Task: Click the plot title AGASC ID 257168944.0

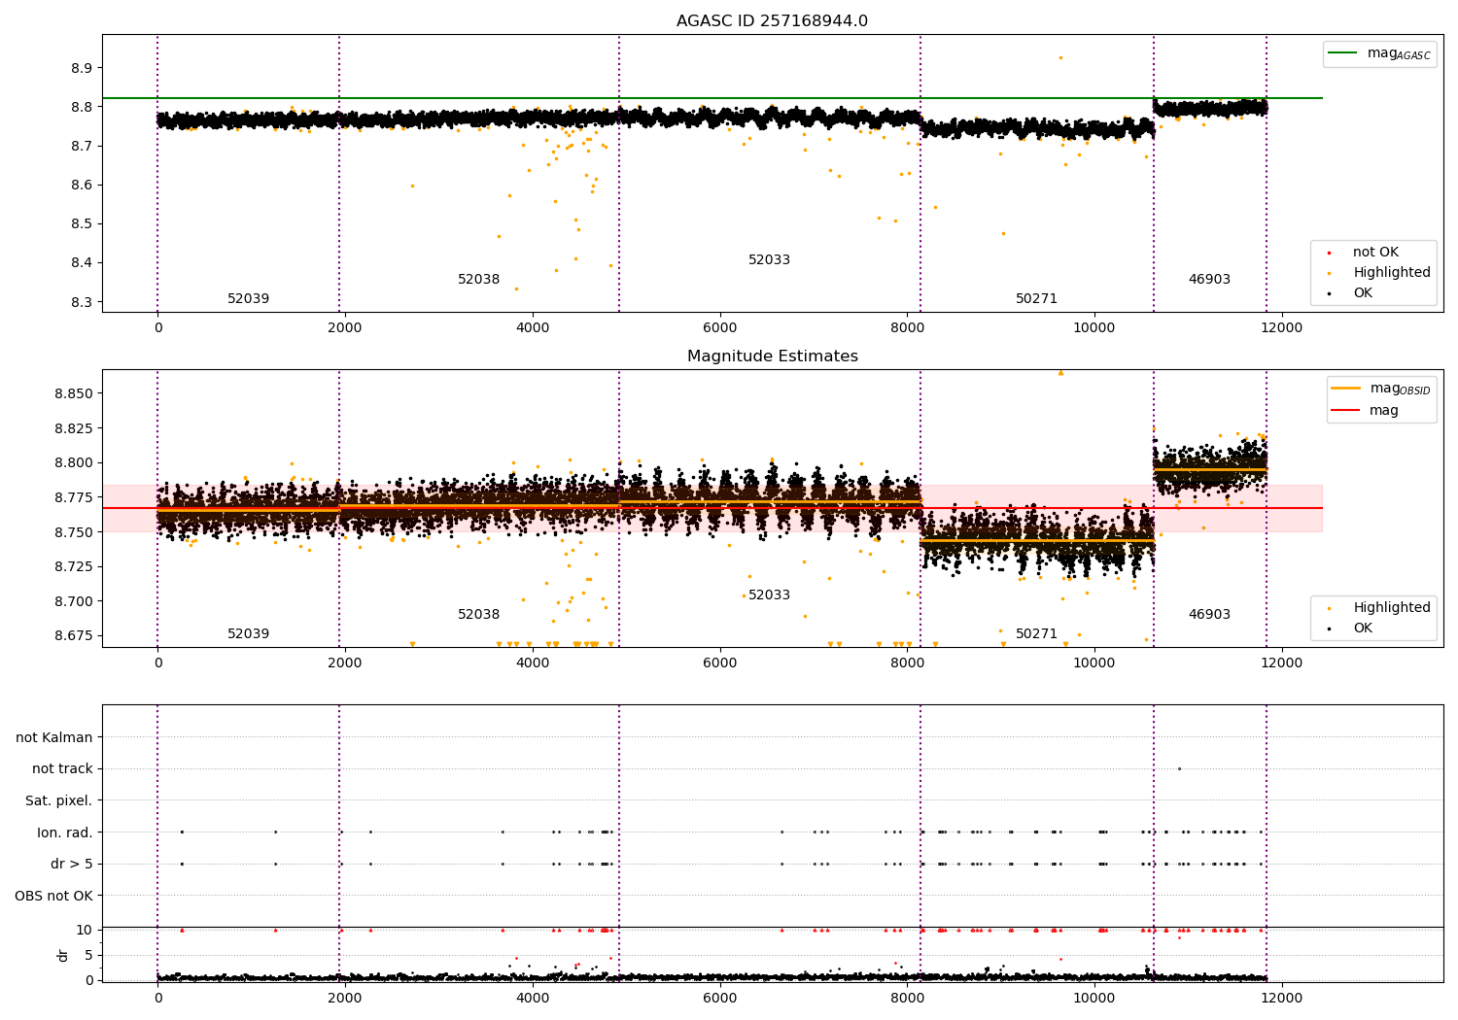Action: point(772,21)
